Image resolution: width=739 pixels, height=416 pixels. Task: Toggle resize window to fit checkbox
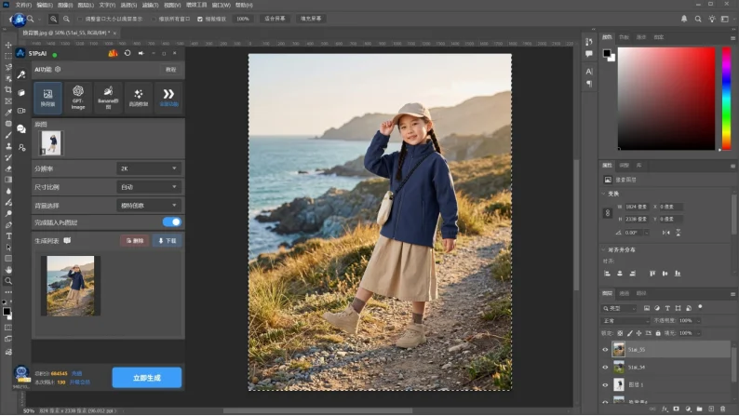pos(80,20)
